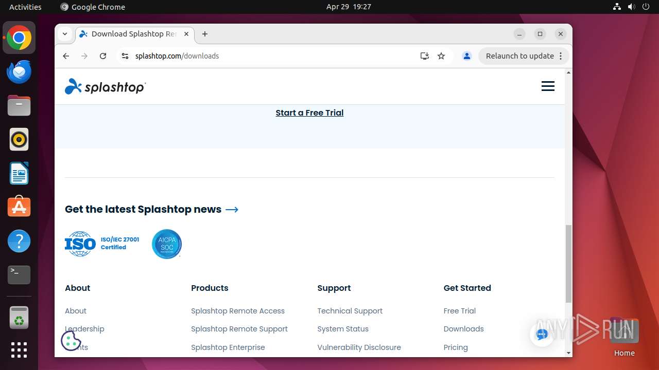Select the About footer heading
This screenshot has width=659, height=370.
[x=78, y=288]
